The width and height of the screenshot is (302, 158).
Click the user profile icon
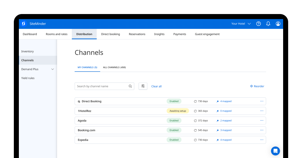pos(278,24)
